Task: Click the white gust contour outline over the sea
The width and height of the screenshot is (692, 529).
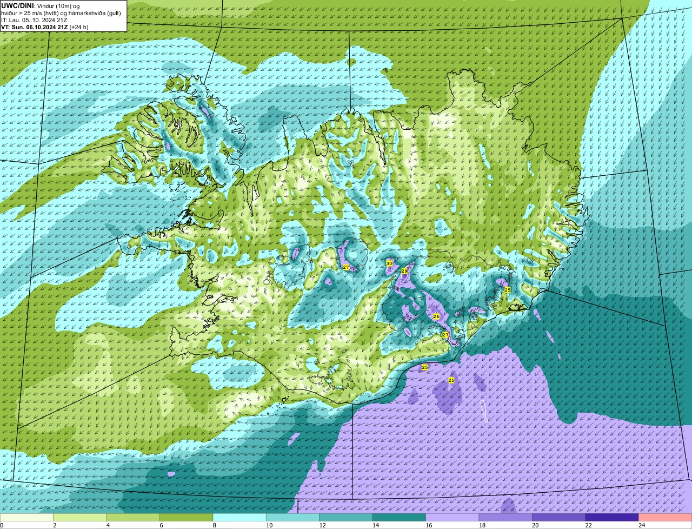Action: tap(484, 411)
